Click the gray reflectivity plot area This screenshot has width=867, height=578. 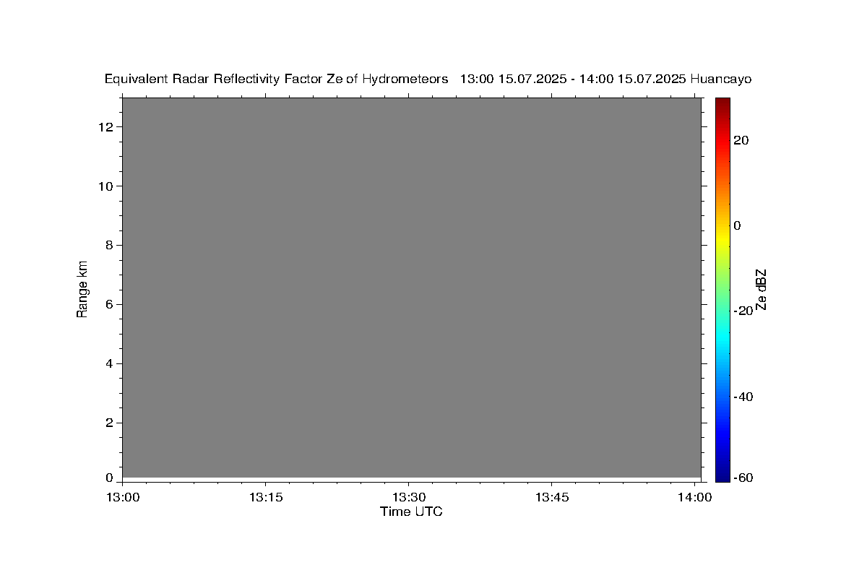point(412,288)
